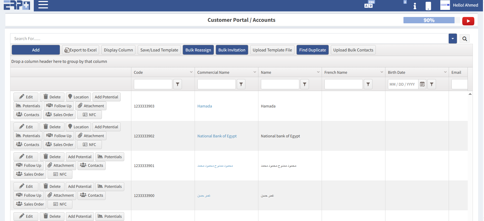
Task: Click the language translation icon
Action: point(369,5)
